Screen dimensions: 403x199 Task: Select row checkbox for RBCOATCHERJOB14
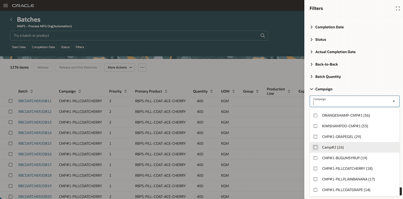coord(10,133)
